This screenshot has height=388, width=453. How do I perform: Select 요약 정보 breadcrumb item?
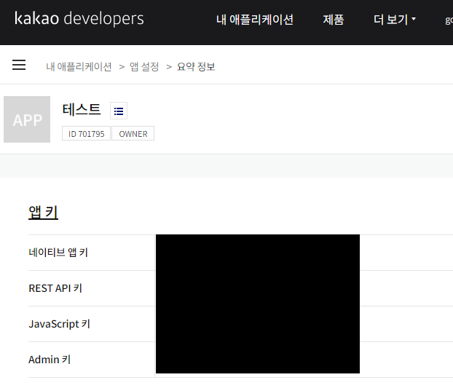[196, 67]
